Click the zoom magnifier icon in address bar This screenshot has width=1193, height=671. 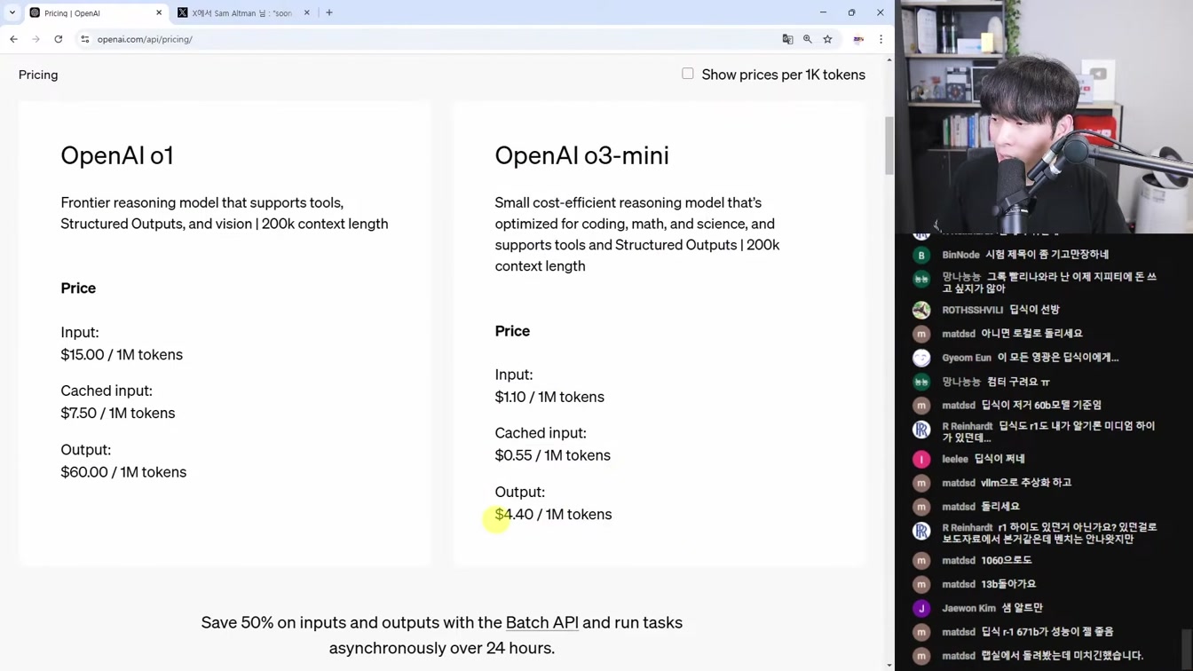tap(808, 39)
